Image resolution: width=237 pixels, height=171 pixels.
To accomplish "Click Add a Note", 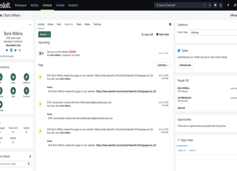I will point(163,34).
